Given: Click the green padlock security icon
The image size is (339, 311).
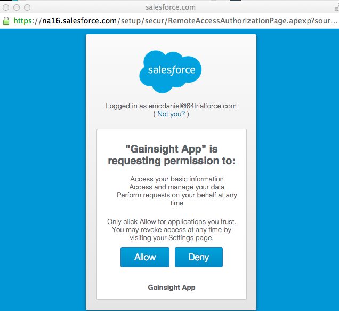Looking at the screenshot, I should click(x=6, y=21).
